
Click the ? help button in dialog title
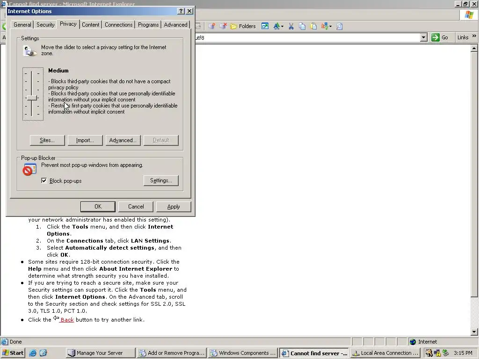[x=181, y=11]
